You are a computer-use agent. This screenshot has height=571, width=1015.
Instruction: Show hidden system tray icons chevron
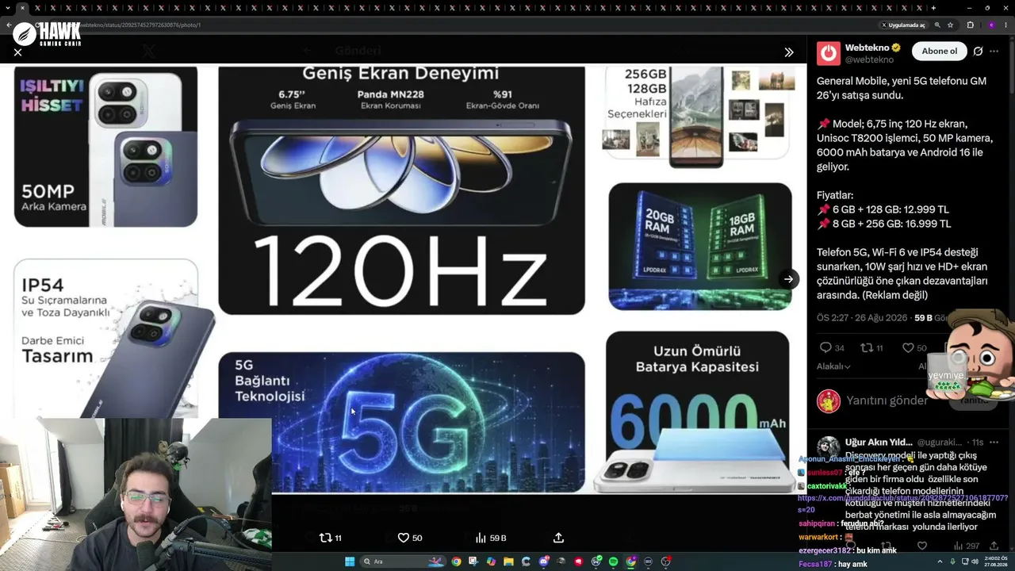coord(940,561)
